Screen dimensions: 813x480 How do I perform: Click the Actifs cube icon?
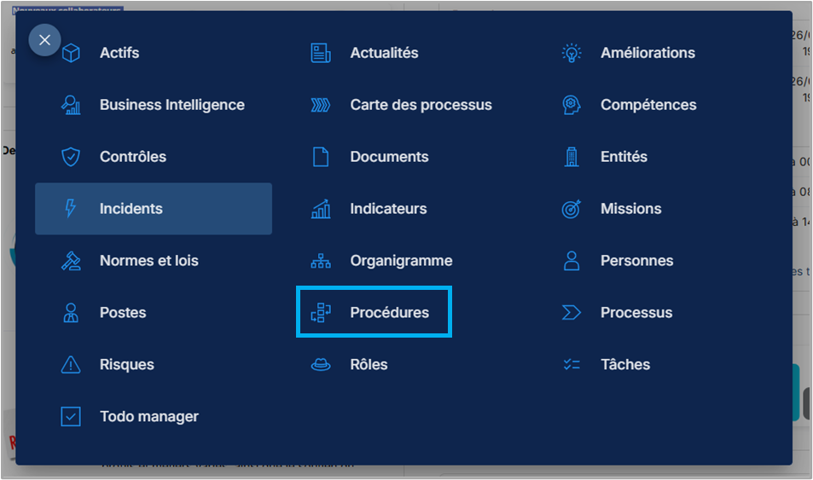[71, 53]
